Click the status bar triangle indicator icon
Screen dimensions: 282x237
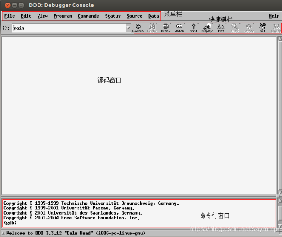(x=3, y=233)
